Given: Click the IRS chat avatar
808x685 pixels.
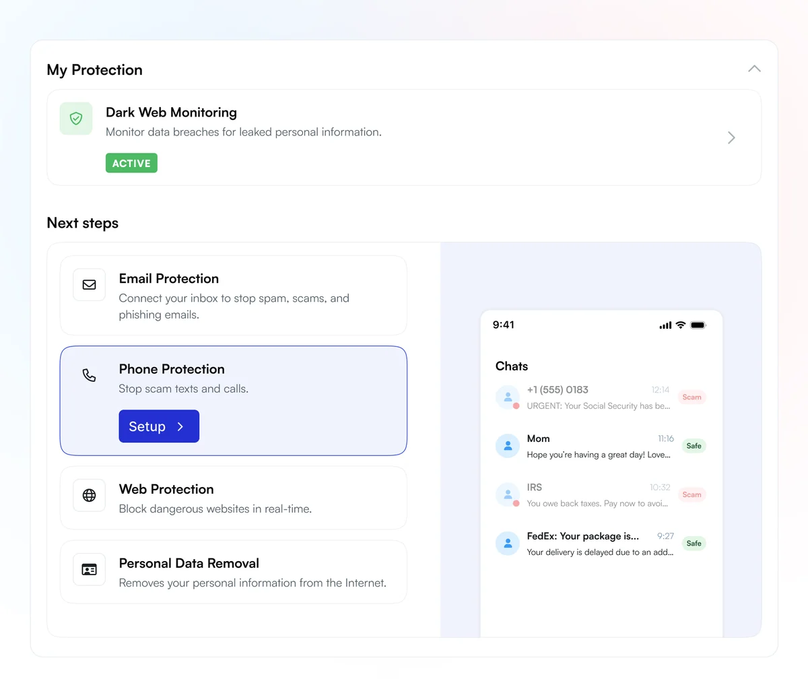Looking at the screenshot, I should click(508, 495).
